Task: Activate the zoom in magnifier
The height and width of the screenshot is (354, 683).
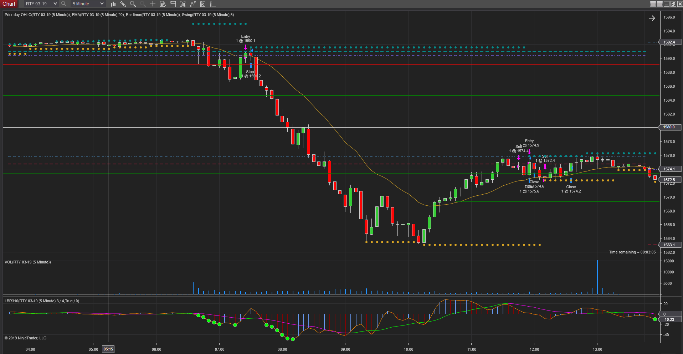Action: click(133, 4)
